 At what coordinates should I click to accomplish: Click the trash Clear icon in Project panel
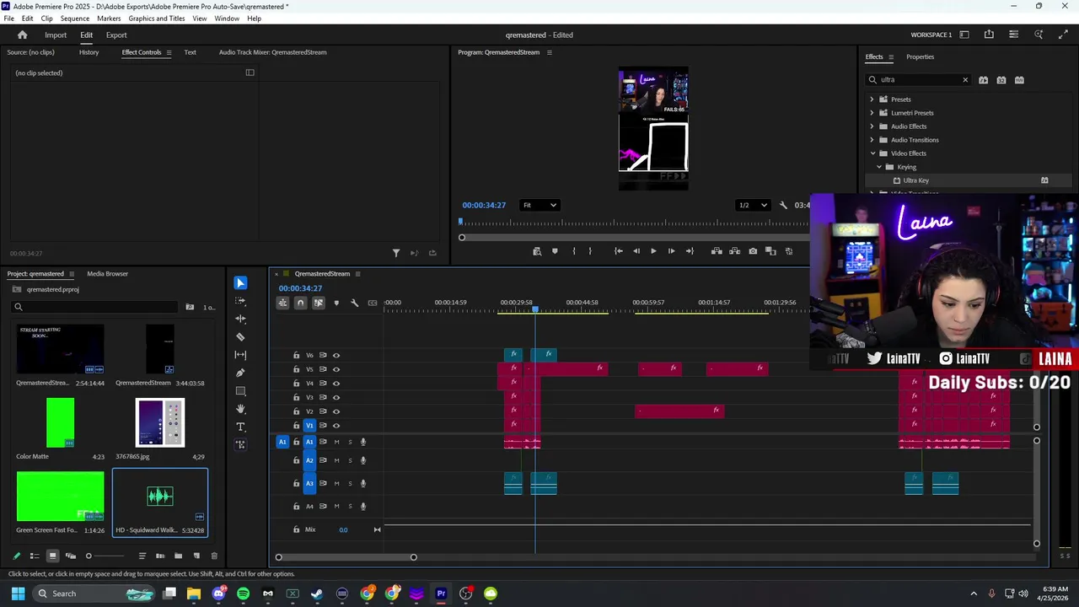[214, 556]
